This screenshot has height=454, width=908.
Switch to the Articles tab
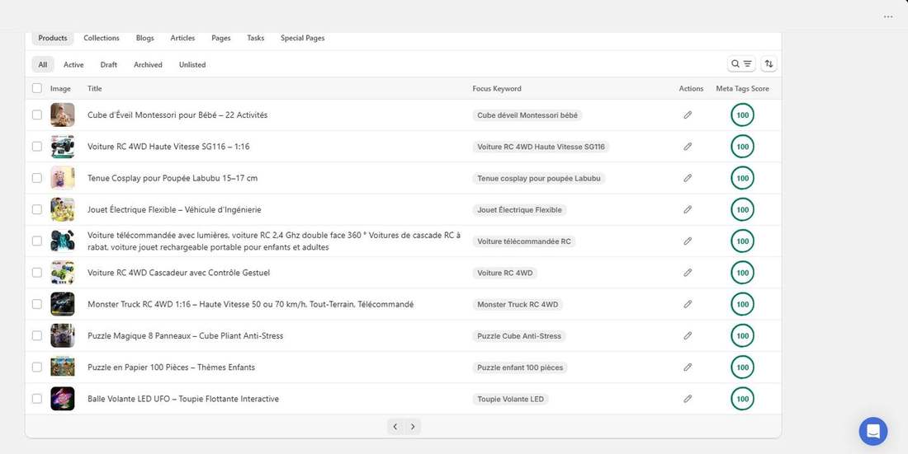(x=182, y=38)
